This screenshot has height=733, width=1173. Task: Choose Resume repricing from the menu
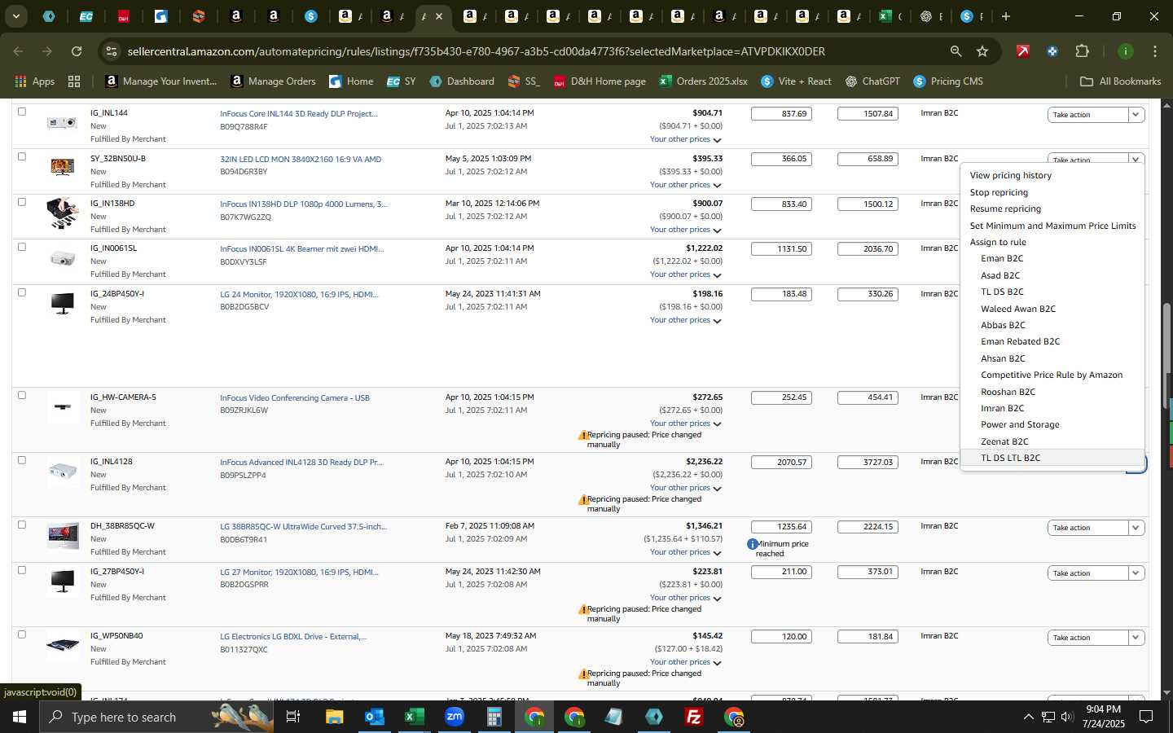(x=1005, y=208)
